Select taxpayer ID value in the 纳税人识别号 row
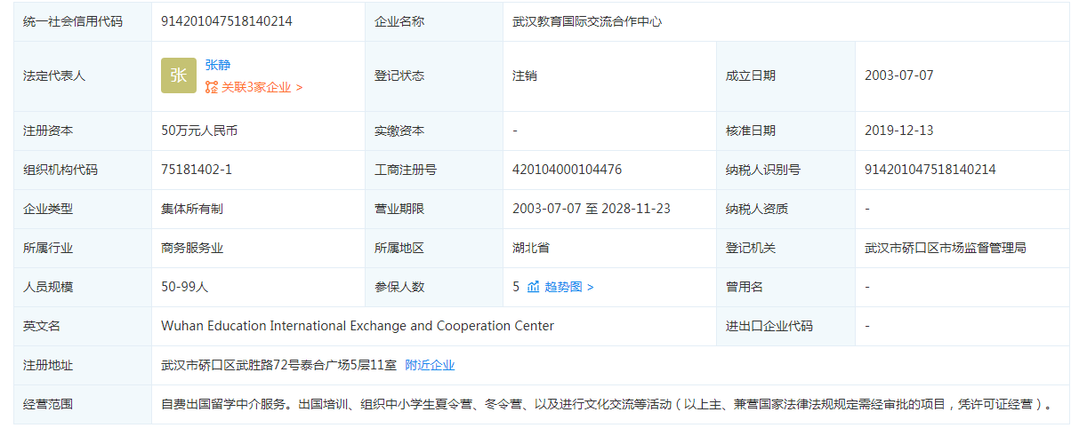This screenshot has width=1071, height=428. [930, 170]
